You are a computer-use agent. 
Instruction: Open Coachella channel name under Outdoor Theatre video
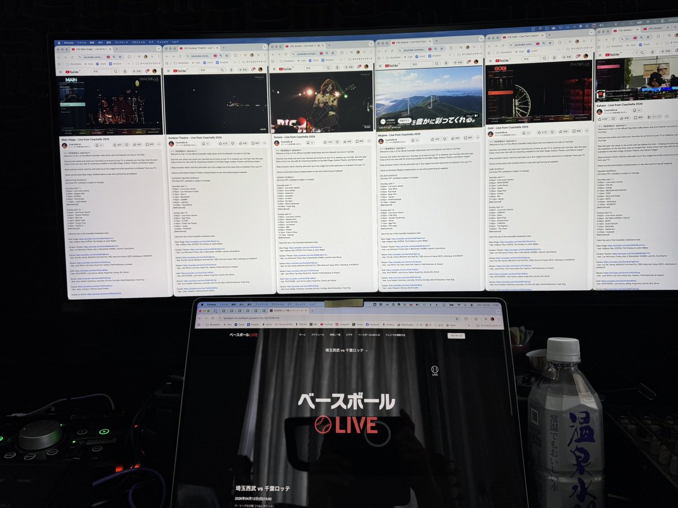point(181,142)
